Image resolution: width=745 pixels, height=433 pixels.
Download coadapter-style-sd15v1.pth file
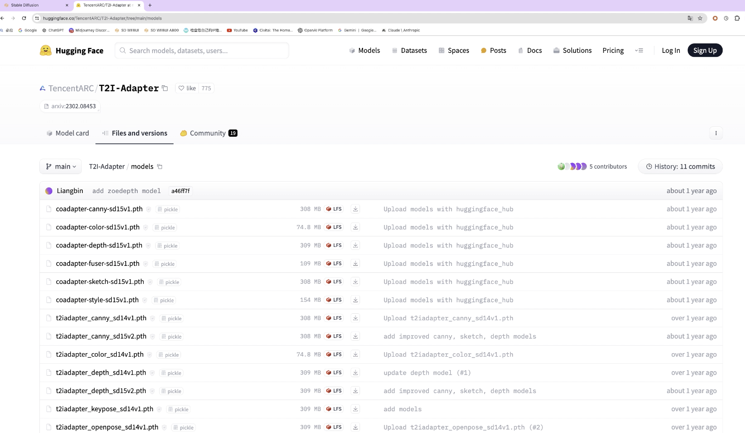click(356, 300)
